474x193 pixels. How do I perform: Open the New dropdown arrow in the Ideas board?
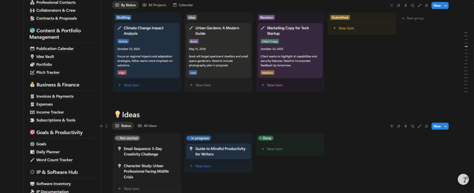point(446,126)
